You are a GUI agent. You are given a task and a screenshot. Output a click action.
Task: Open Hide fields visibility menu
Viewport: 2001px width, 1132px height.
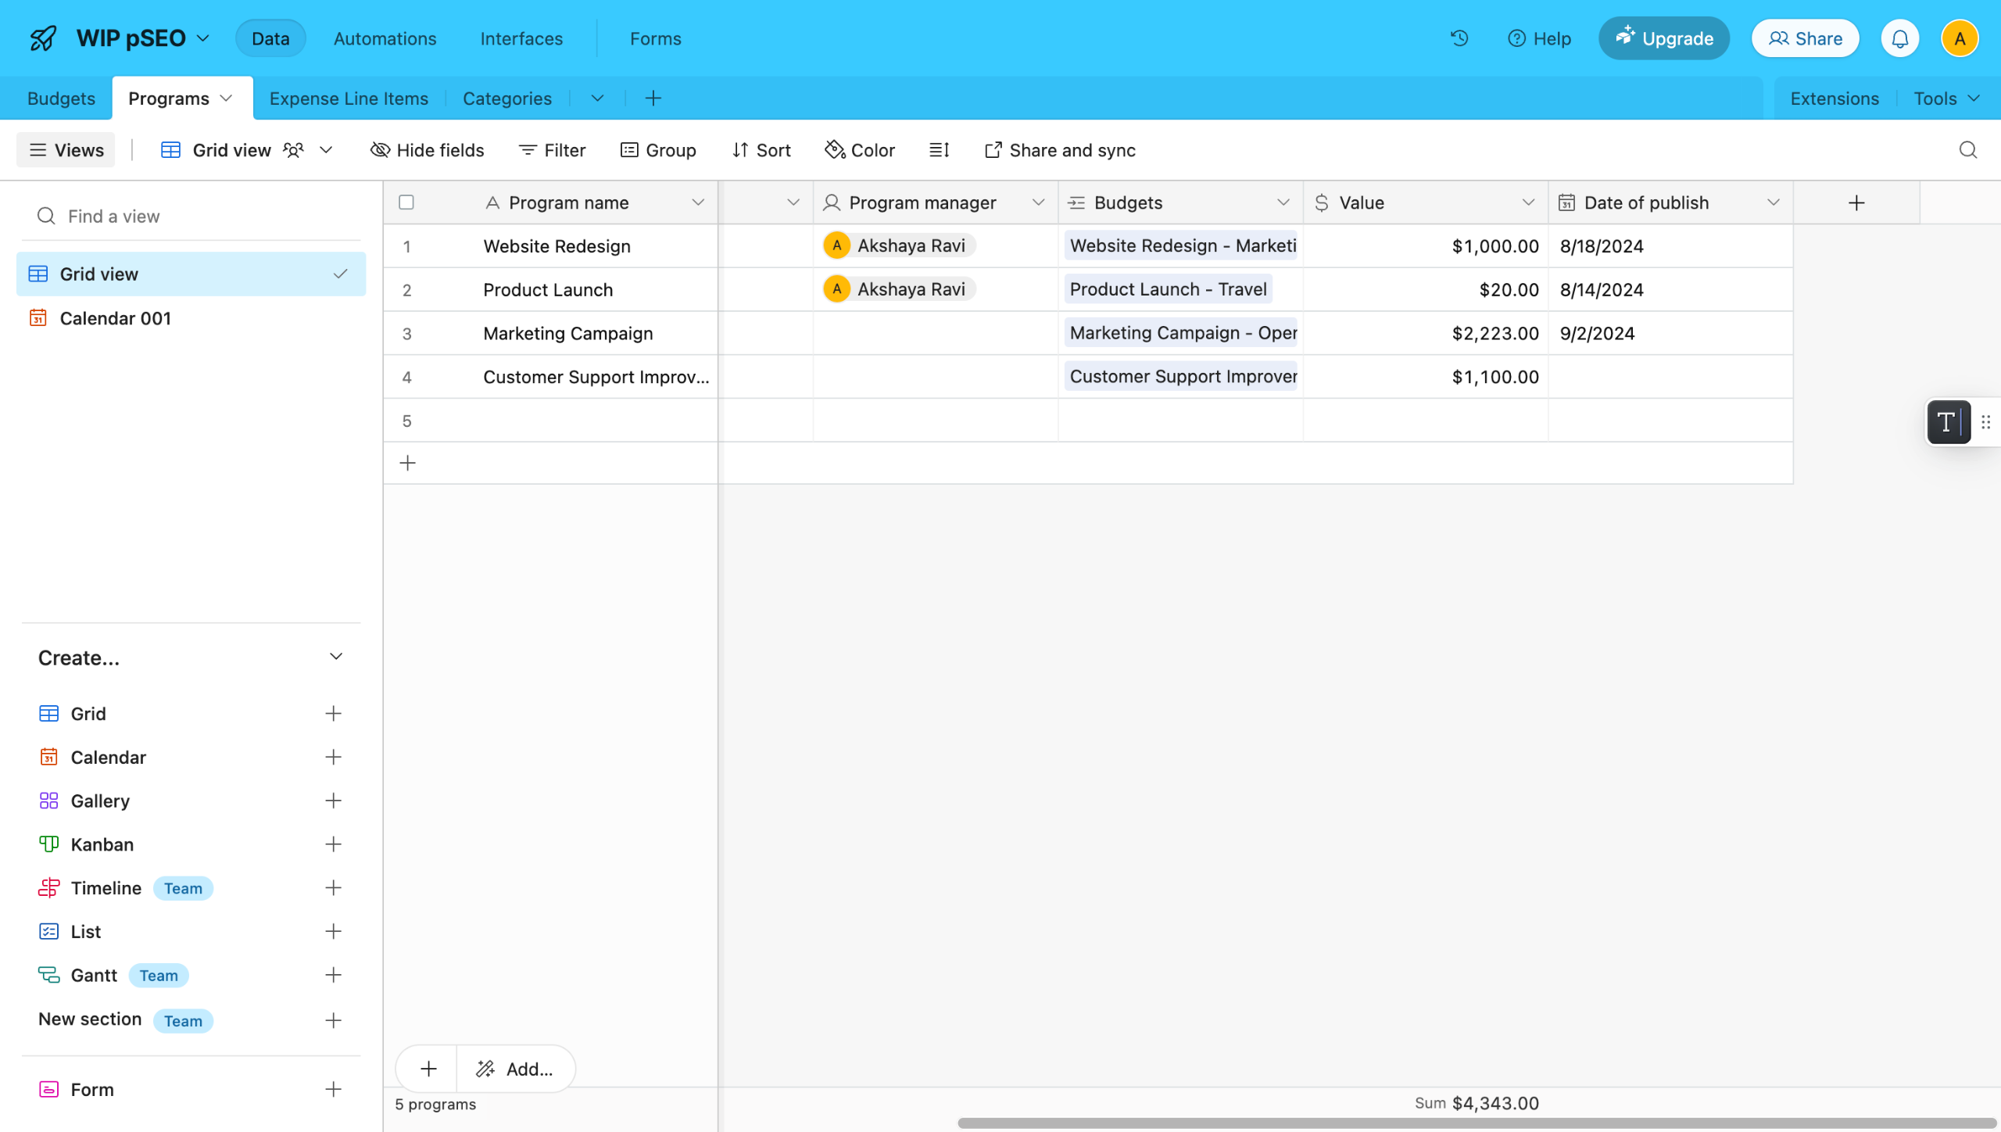pyautogui.click(x=427, y=150)
